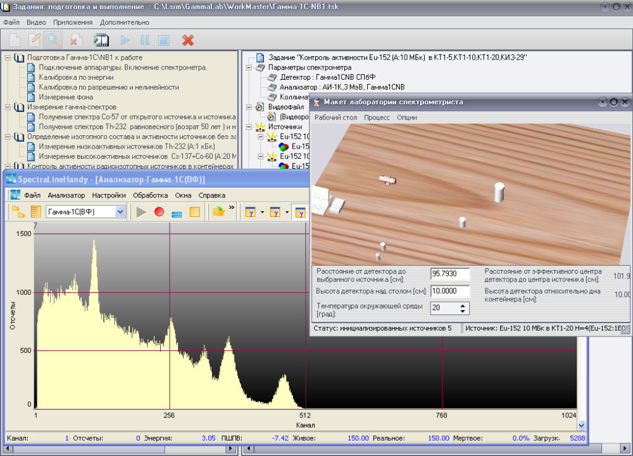Image resolution: width=633 pixels, height=456 pixels.
Task: Open the 'Процесс' menu in lab window
Action: tap(377, 118)
